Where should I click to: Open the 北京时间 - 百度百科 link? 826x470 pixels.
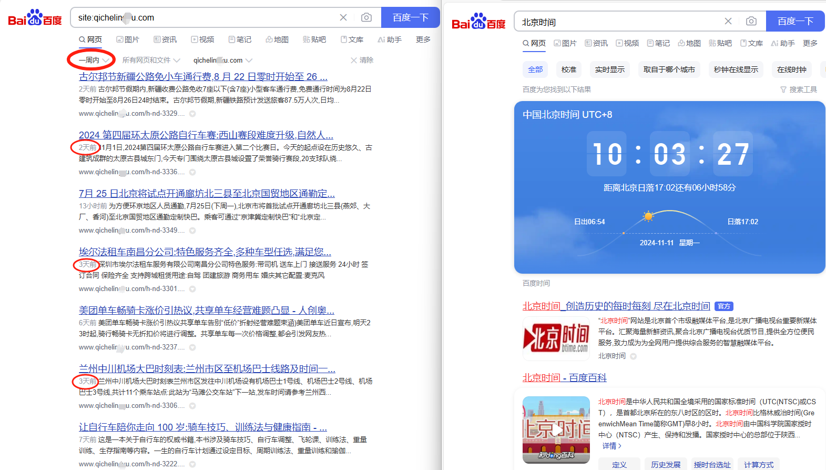(x=565, y=377)
